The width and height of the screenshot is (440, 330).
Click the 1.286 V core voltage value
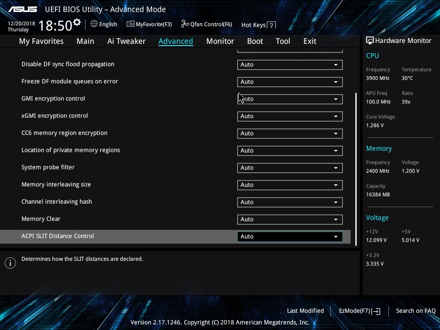[375, 125]
